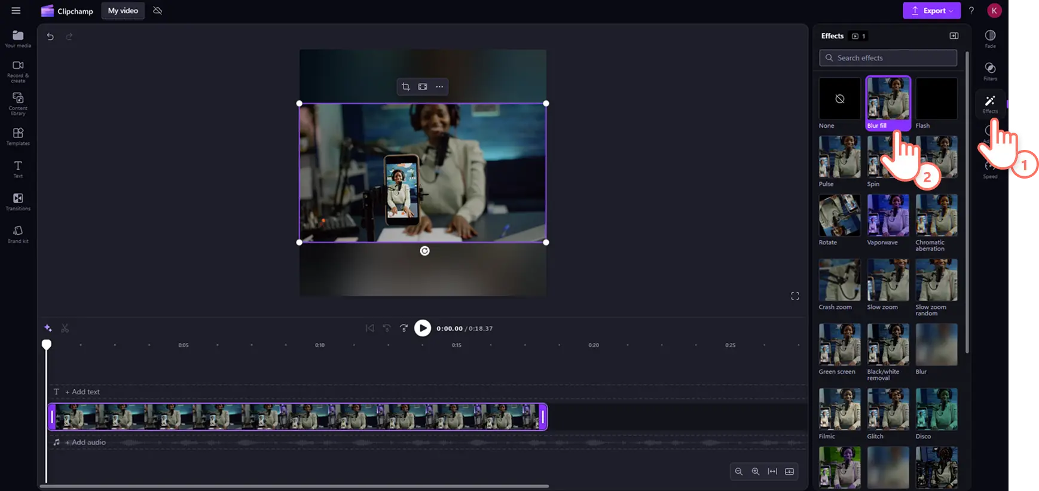Enter fullscreen preview mode
The width and height of the screenshot is (1039, 491).
[x=795, y=296]
